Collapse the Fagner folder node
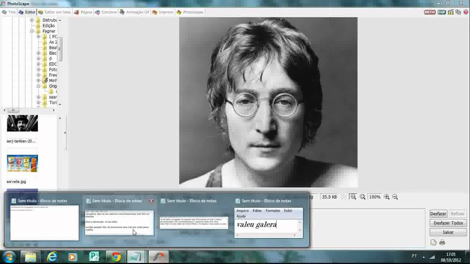This screenshot has width=470, height=264. 32,31
